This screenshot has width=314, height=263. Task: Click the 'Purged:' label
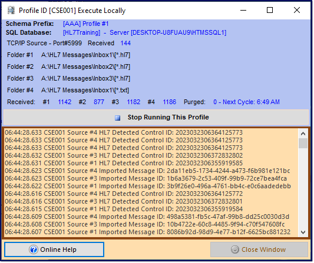click(194, 102)
